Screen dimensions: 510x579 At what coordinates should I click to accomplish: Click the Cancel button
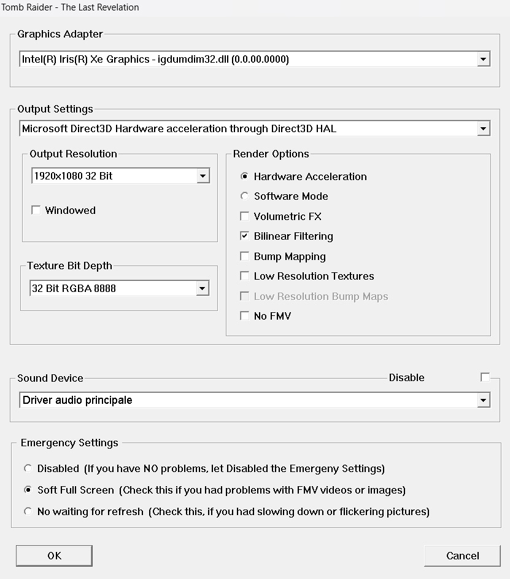[x=462, y=556]
